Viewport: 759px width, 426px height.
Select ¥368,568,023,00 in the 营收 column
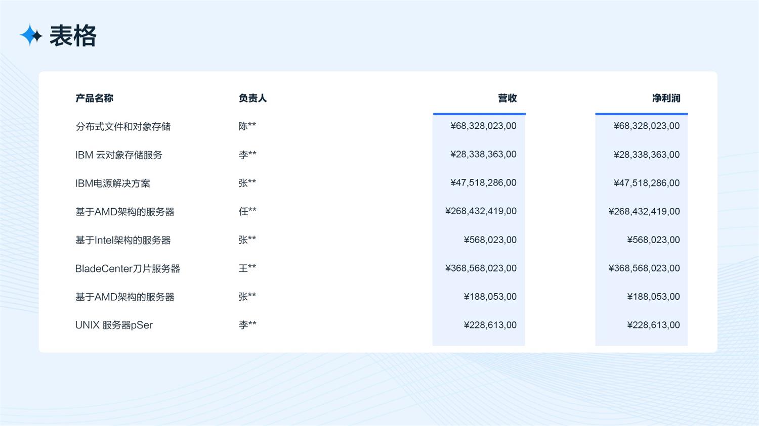tap(481, 268)
